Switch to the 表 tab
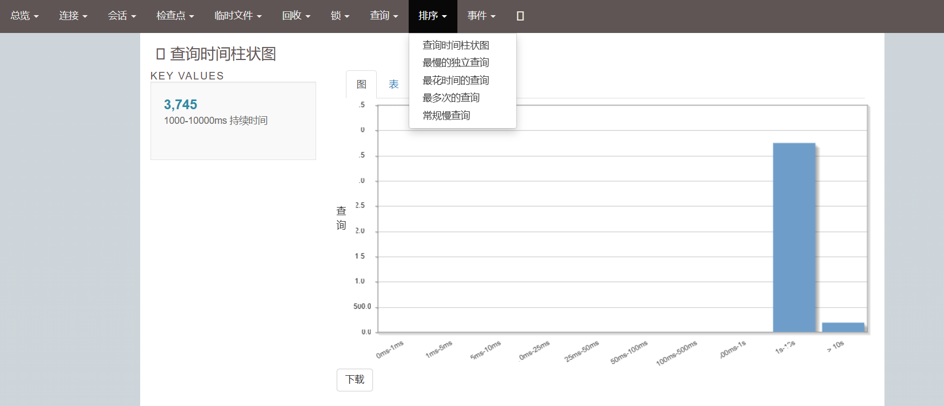Image resolution: width=944 pixels, height=406 pixels. pos(394,84)
